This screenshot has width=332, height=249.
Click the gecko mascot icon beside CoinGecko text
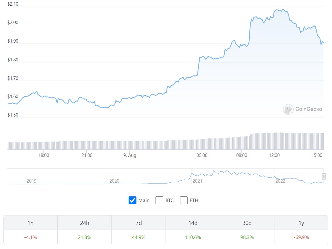tap(288, 109)
